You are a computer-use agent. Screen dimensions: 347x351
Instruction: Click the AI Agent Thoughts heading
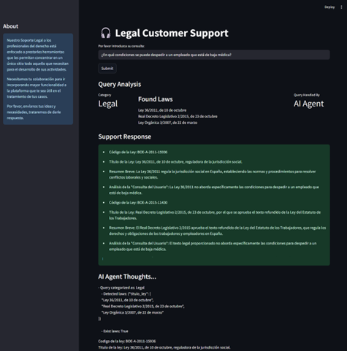127,277
